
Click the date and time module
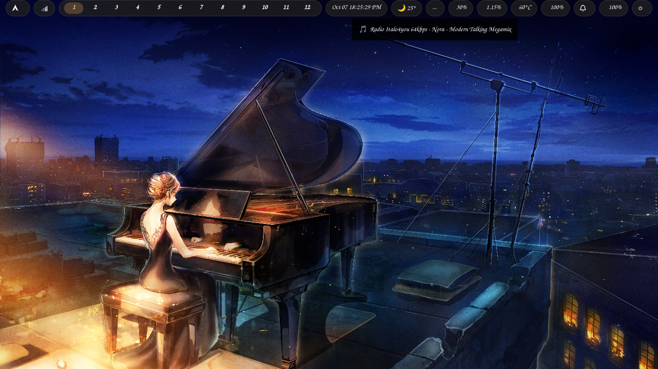356,8
